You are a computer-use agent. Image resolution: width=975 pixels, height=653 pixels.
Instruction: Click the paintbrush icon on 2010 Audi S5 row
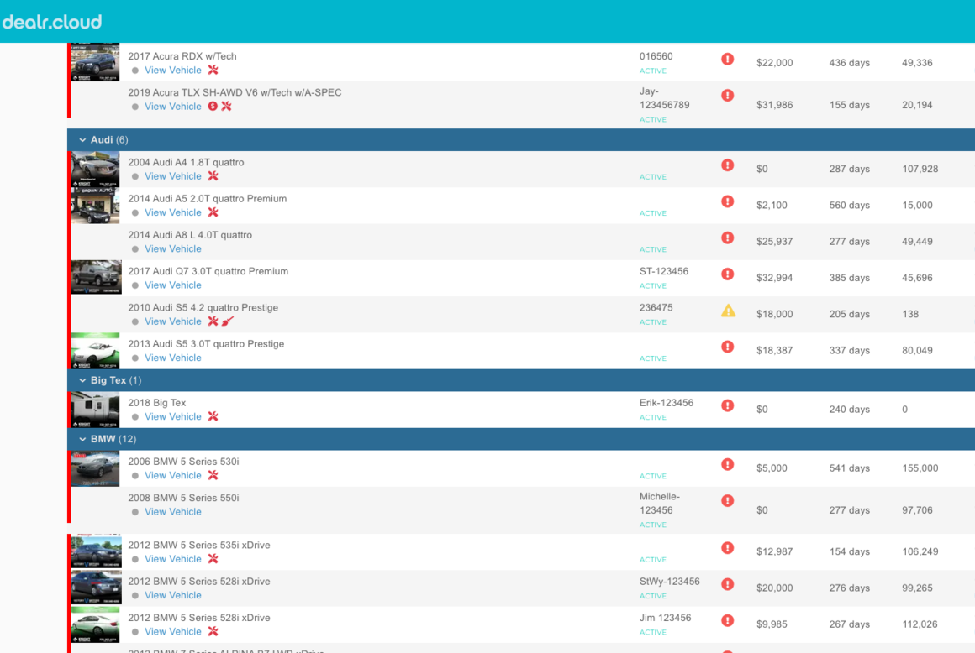228,321
